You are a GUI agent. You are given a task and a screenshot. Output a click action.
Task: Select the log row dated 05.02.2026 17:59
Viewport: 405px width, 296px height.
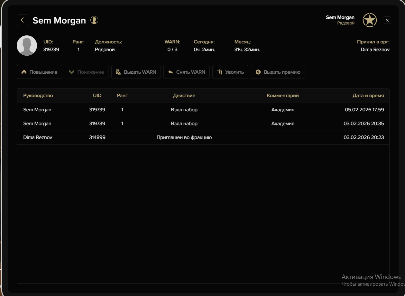coord(203,110)
